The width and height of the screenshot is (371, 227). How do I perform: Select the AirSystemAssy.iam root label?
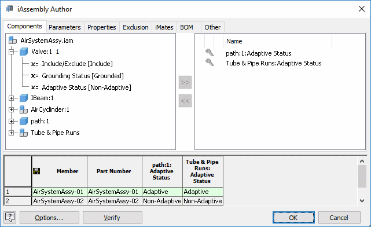pos(47,41)
